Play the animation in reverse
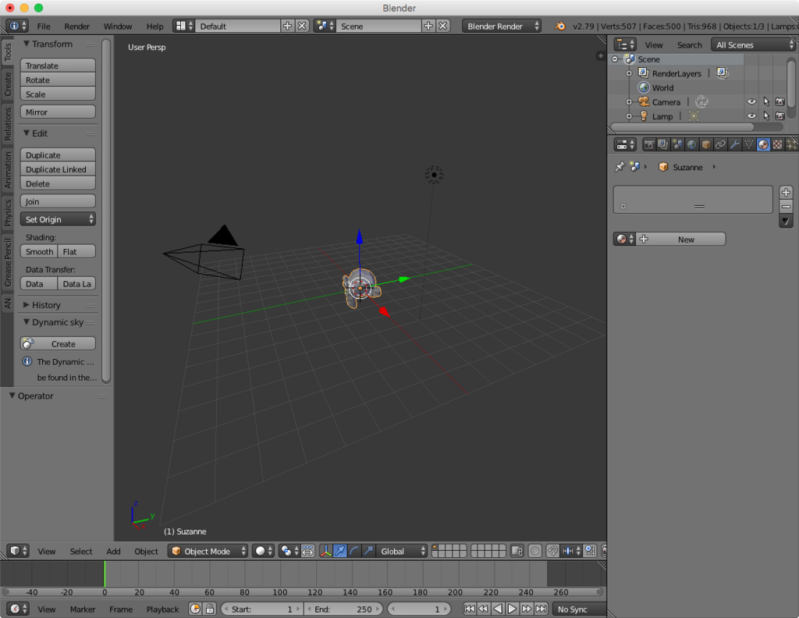This screenshot has height=618, width=799. [x=498, y=609]
